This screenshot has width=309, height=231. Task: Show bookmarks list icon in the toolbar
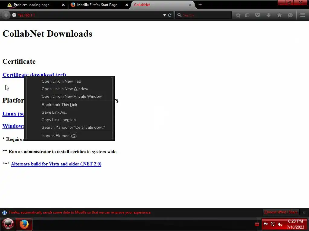pos(247,15)
